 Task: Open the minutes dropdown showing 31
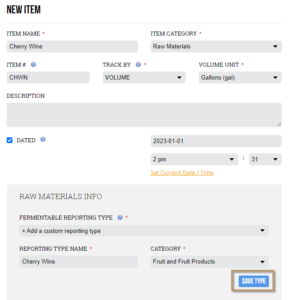coord(265,159)
